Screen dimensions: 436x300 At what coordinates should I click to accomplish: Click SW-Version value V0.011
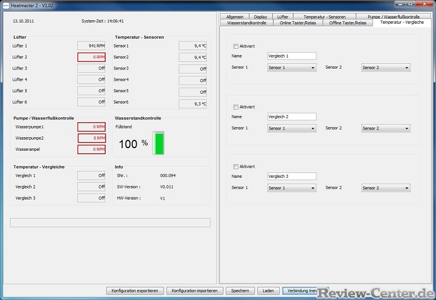click(x=167, y=187)
